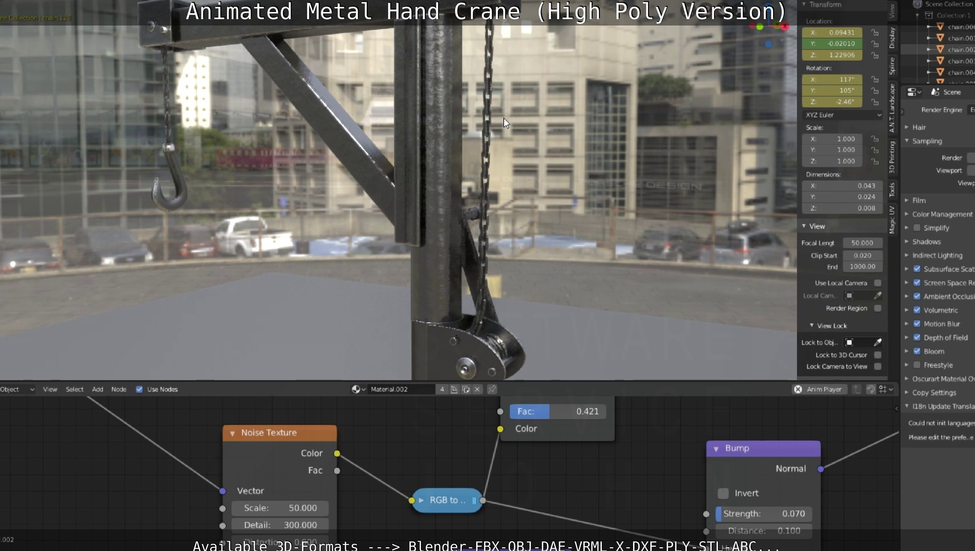975x551 pixels.
Task: Click the Local Camera eyedropper icon
Action: pyautogui.click(x=878, y=296)
